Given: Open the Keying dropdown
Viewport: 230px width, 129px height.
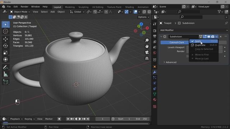Looking at the screenshot, I should (x=29, y=119).
